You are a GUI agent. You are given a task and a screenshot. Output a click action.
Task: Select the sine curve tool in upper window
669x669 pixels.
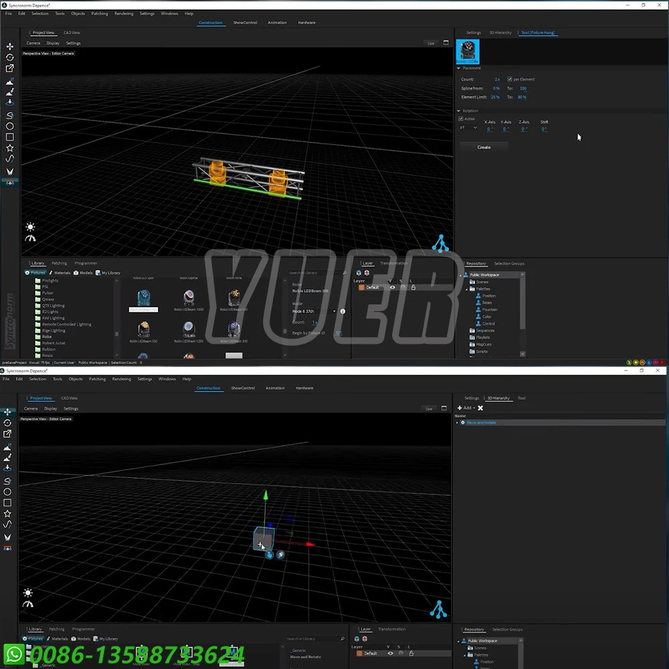click(x=10, y=159)
